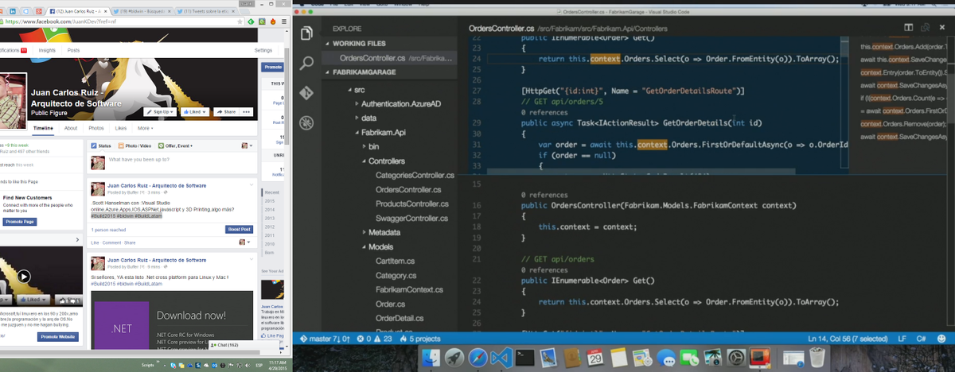955x372 pixels.
Task: Open Facebook page Settings link
Action: [x=263, y=50]
